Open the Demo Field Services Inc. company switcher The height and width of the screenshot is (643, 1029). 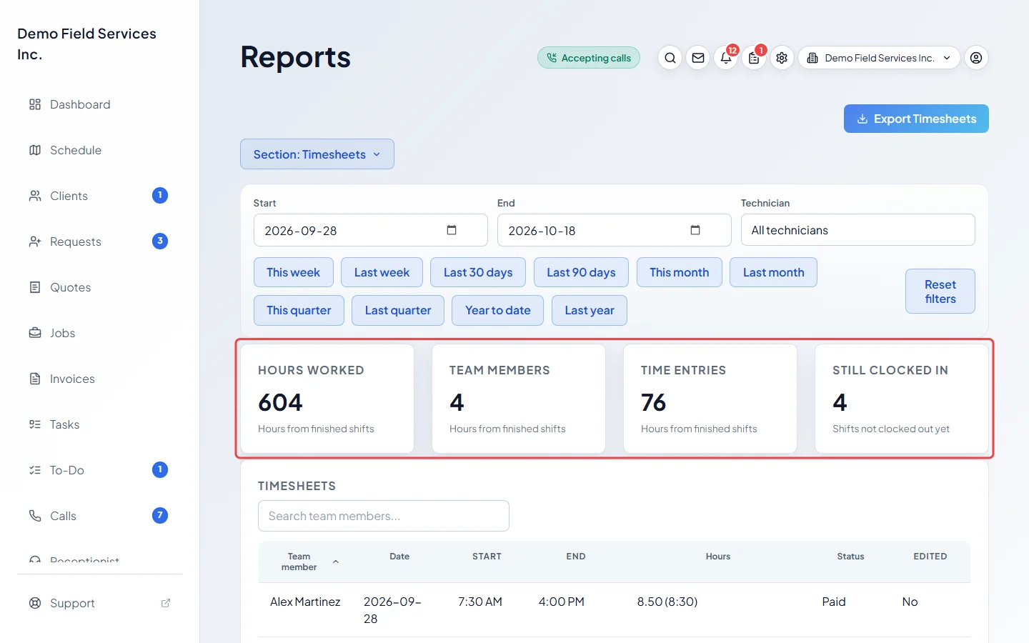click(879, 58)
